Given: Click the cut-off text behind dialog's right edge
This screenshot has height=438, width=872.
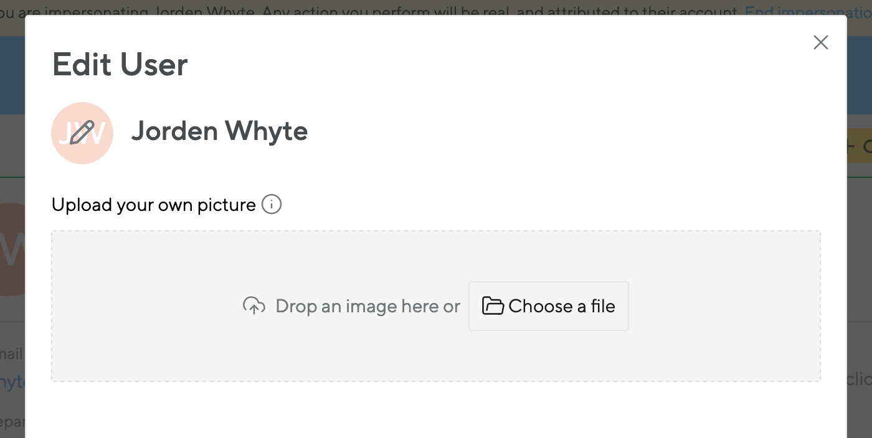Looking at the screenshot, I should [x=860, y=379].
